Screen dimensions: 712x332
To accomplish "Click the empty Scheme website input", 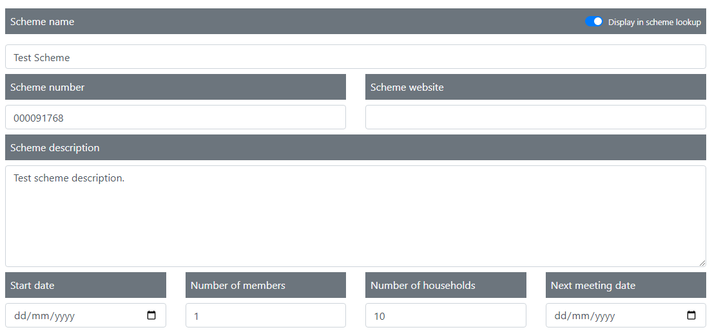I will tap(535, 118).
